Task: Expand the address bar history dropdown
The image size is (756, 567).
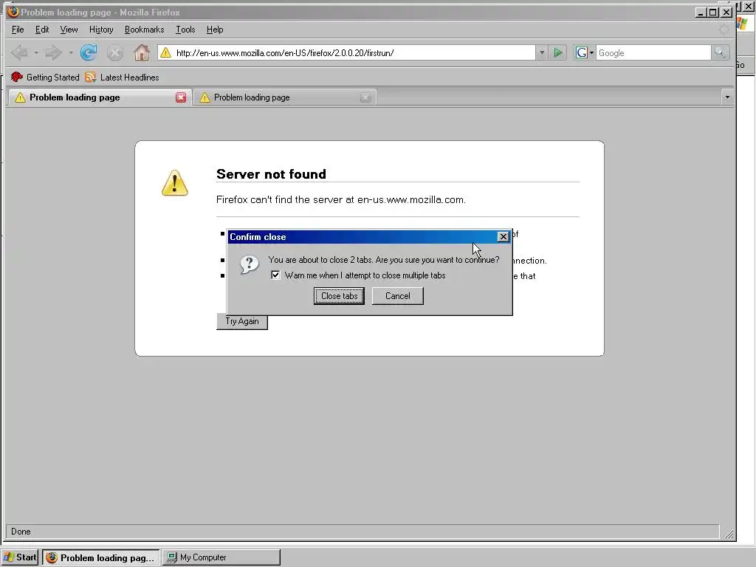Action: click(x=542, y=52)
